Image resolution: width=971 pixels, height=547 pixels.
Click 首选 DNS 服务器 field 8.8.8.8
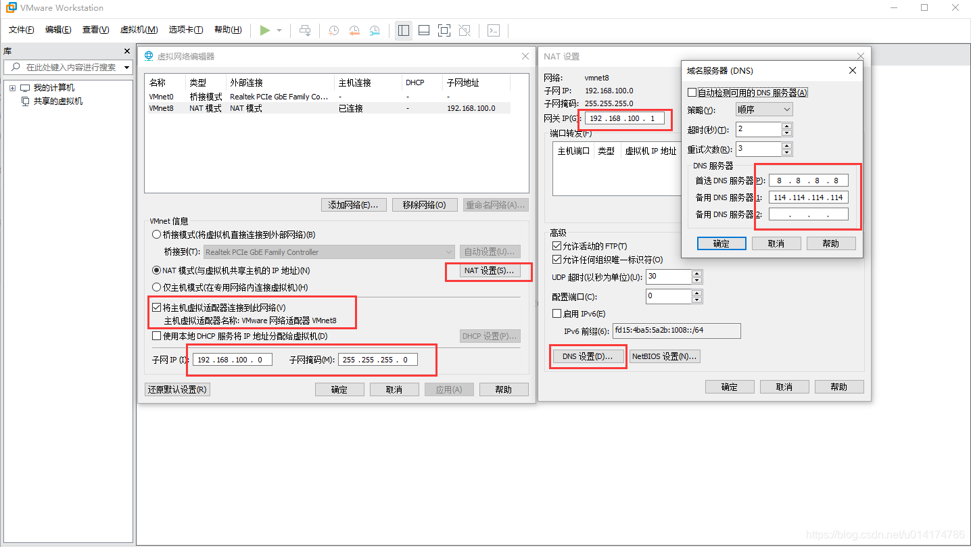808,181
